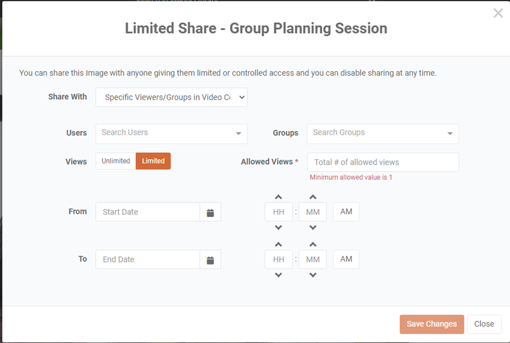The height and width of the screenshot is (343, 510).
Task: Increase the From time minutes
Action: click(x=313, y=197)
